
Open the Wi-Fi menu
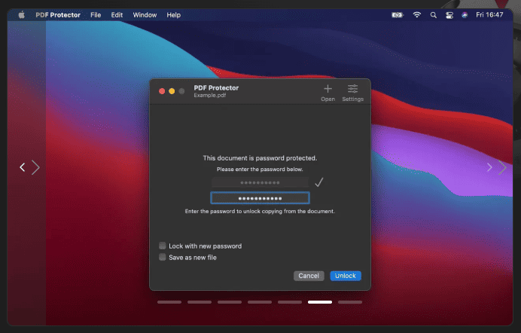(x=416, y=15)
